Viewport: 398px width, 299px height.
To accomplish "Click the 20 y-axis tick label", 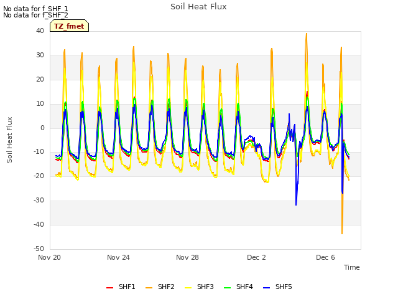I will coord(40,80).
